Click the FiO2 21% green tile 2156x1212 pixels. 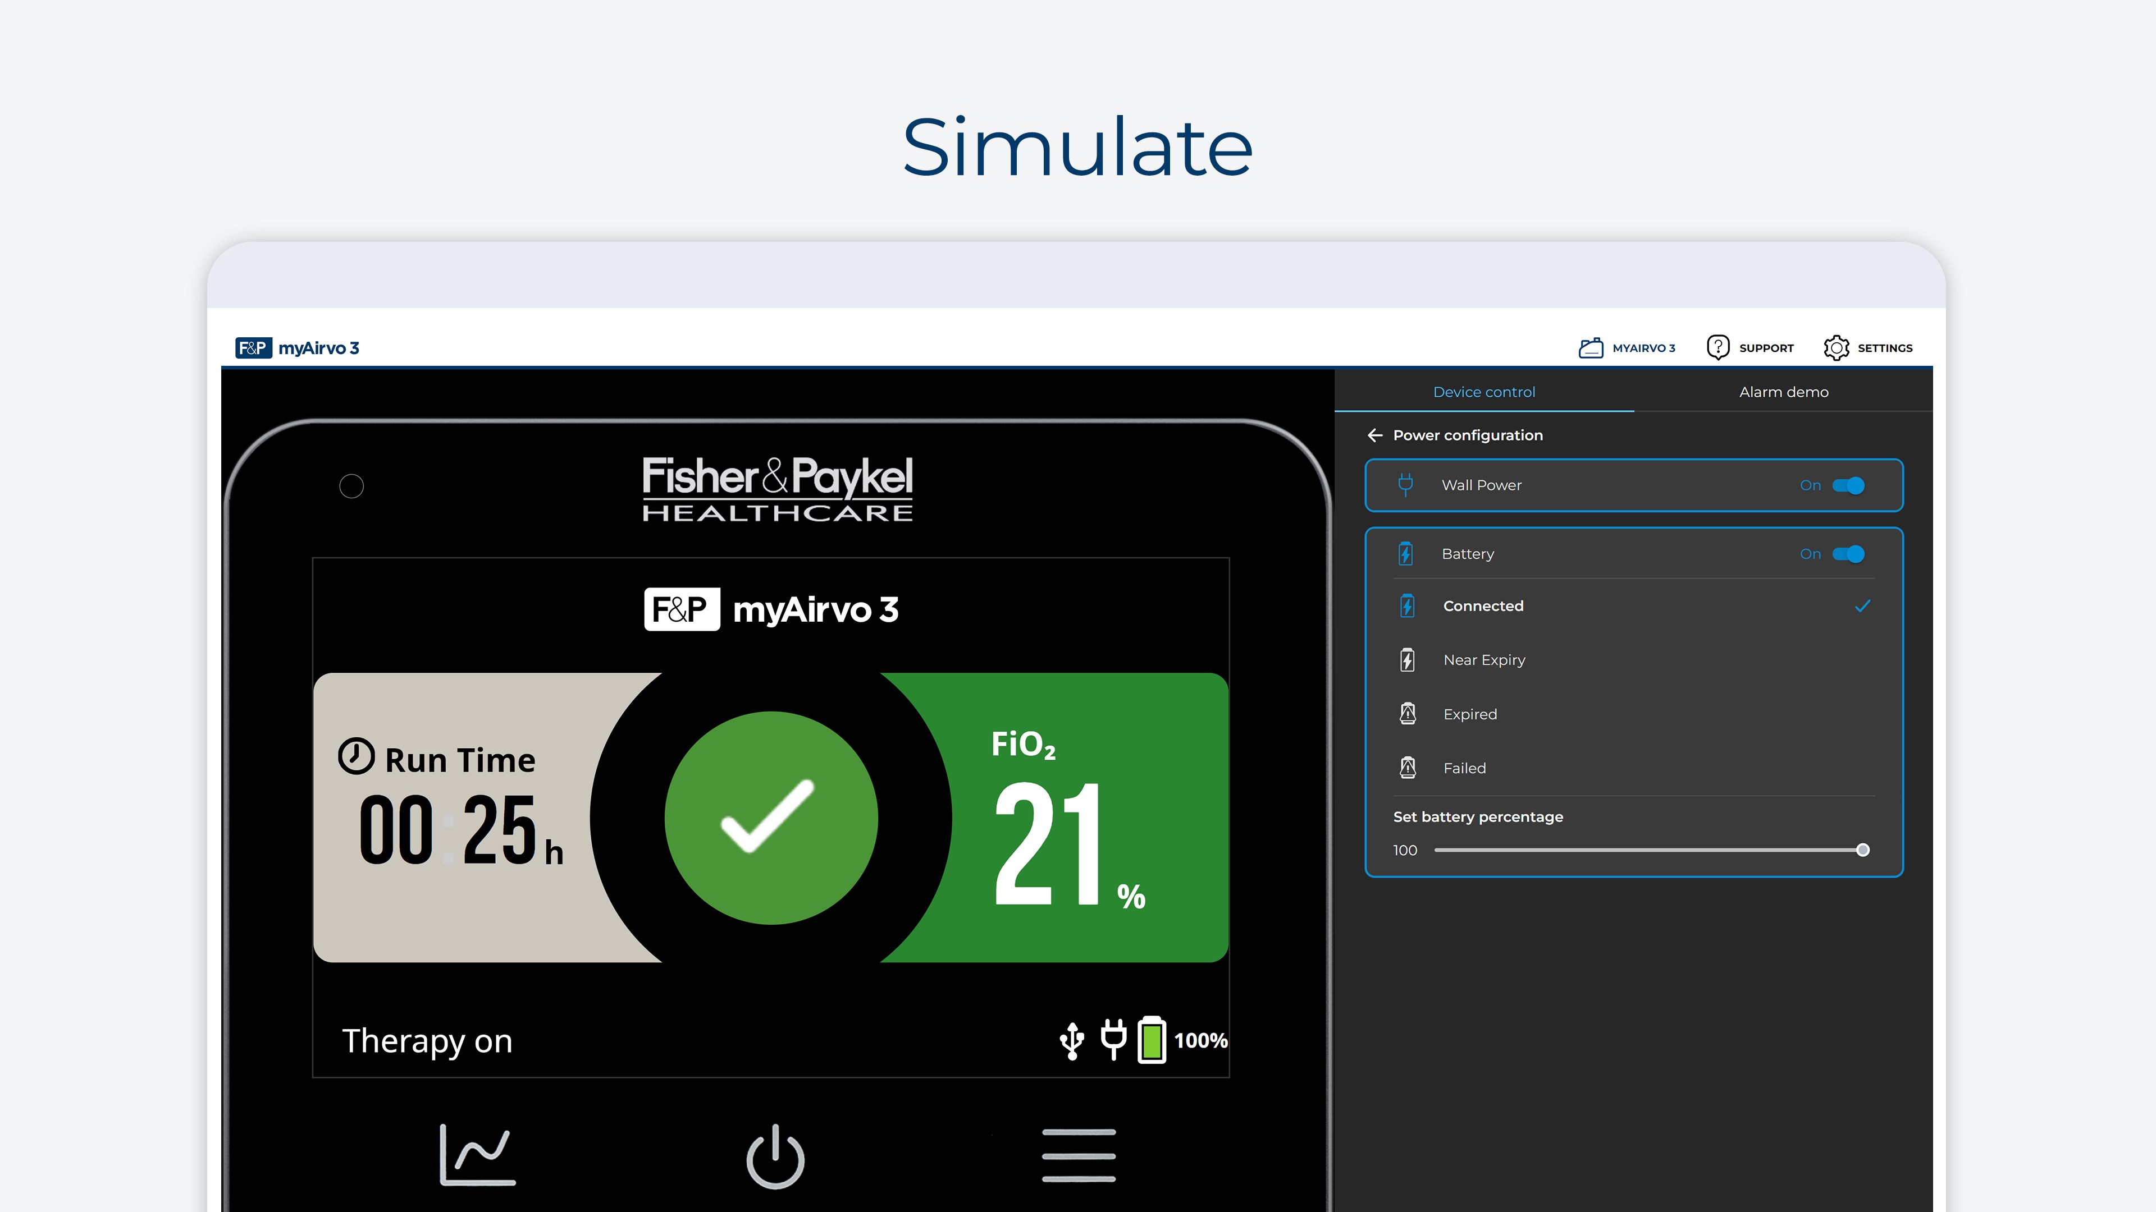[1088, 820]
